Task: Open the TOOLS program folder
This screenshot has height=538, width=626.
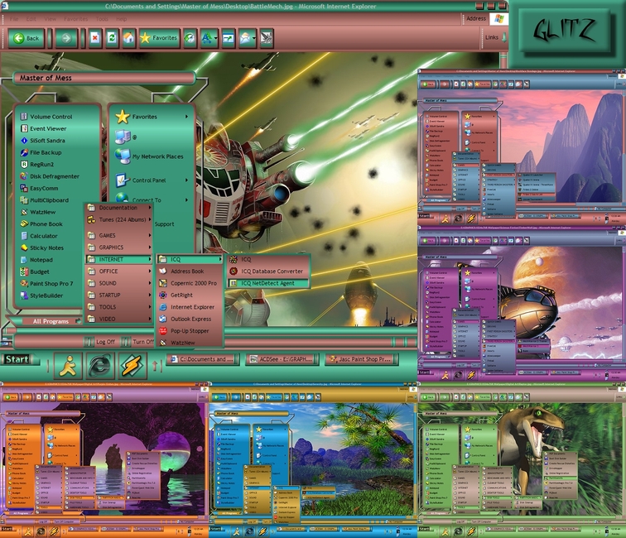Action: click(x=118, y=307)
